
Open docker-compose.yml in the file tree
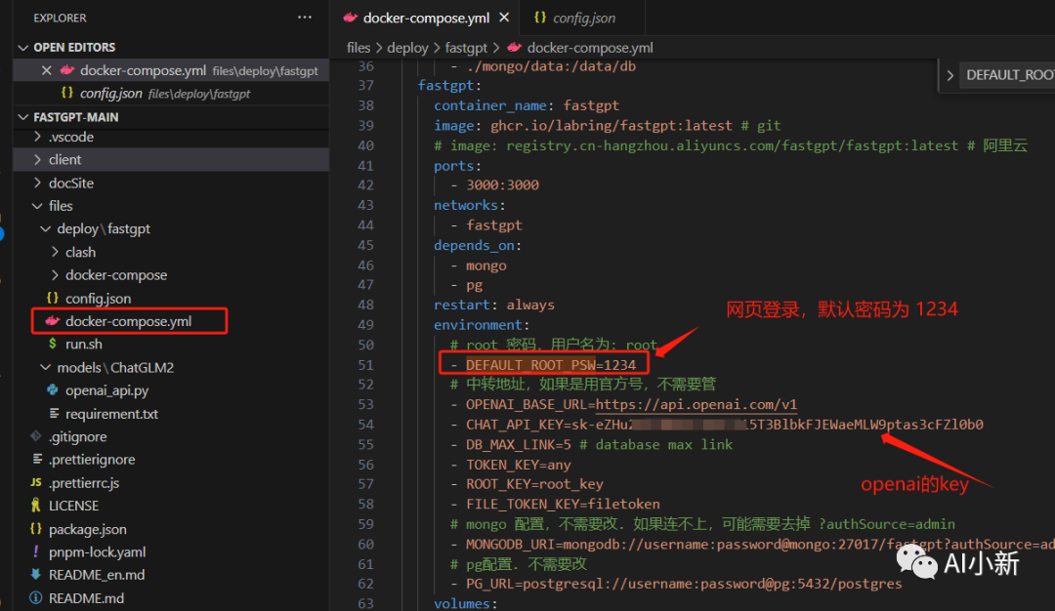click(x=129, y=321)
